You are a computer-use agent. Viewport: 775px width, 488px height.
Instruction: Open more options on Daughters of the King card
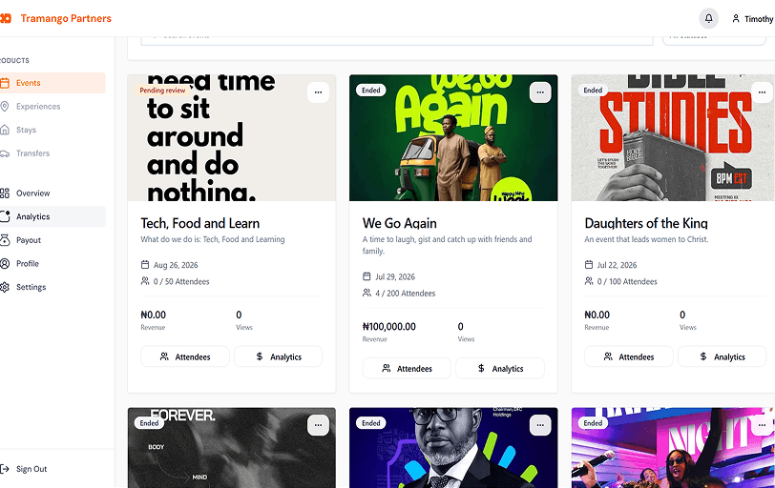click(763, 92)
